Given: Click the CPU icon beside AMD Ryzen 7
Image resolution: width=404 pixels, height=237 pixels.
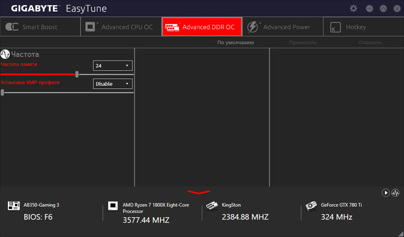Looking at the screenshot, I should pyautogui.click(x=113, y=206).
